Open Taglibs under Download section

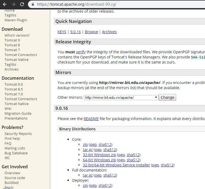[10, 65]
